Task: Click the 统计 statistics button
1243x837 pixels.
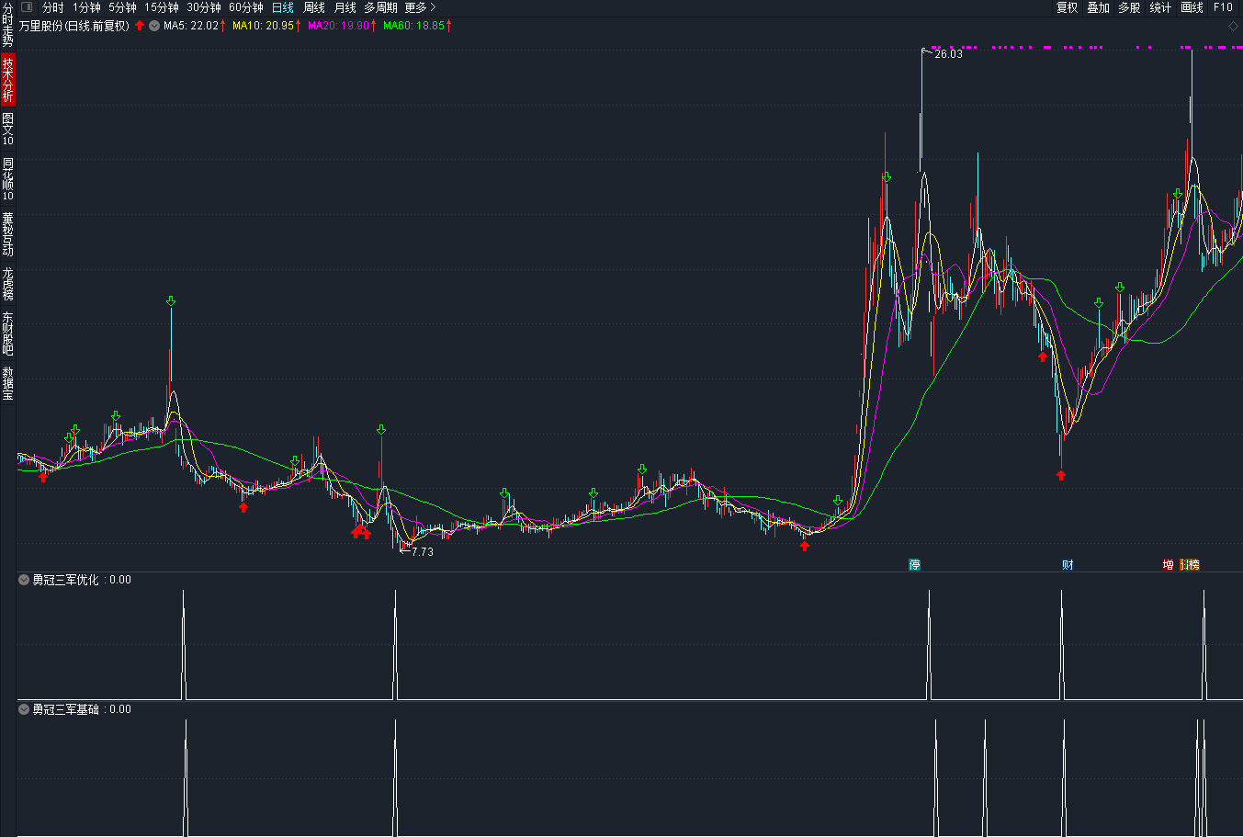Action: [x=1160, y=7]
